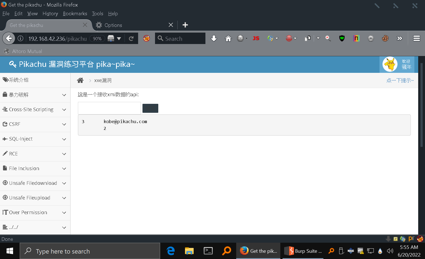
Task: Open the Firefox Downloads arrow
Action: click(x=214, y=39)
